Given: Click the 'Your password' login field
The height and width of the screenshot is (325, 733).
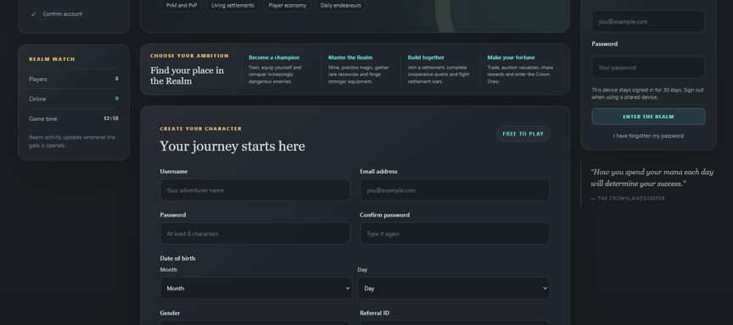Looking at the screenshot, I should point(648,68).
